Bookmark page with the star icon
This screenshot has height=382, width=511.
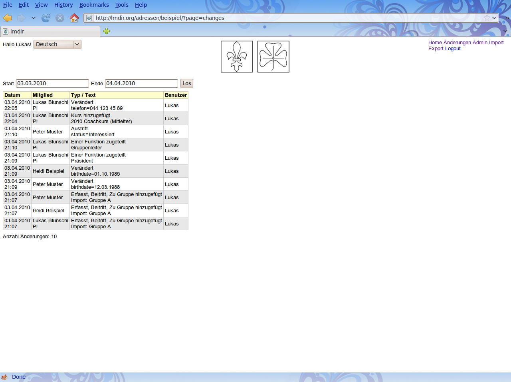(487, 18)
